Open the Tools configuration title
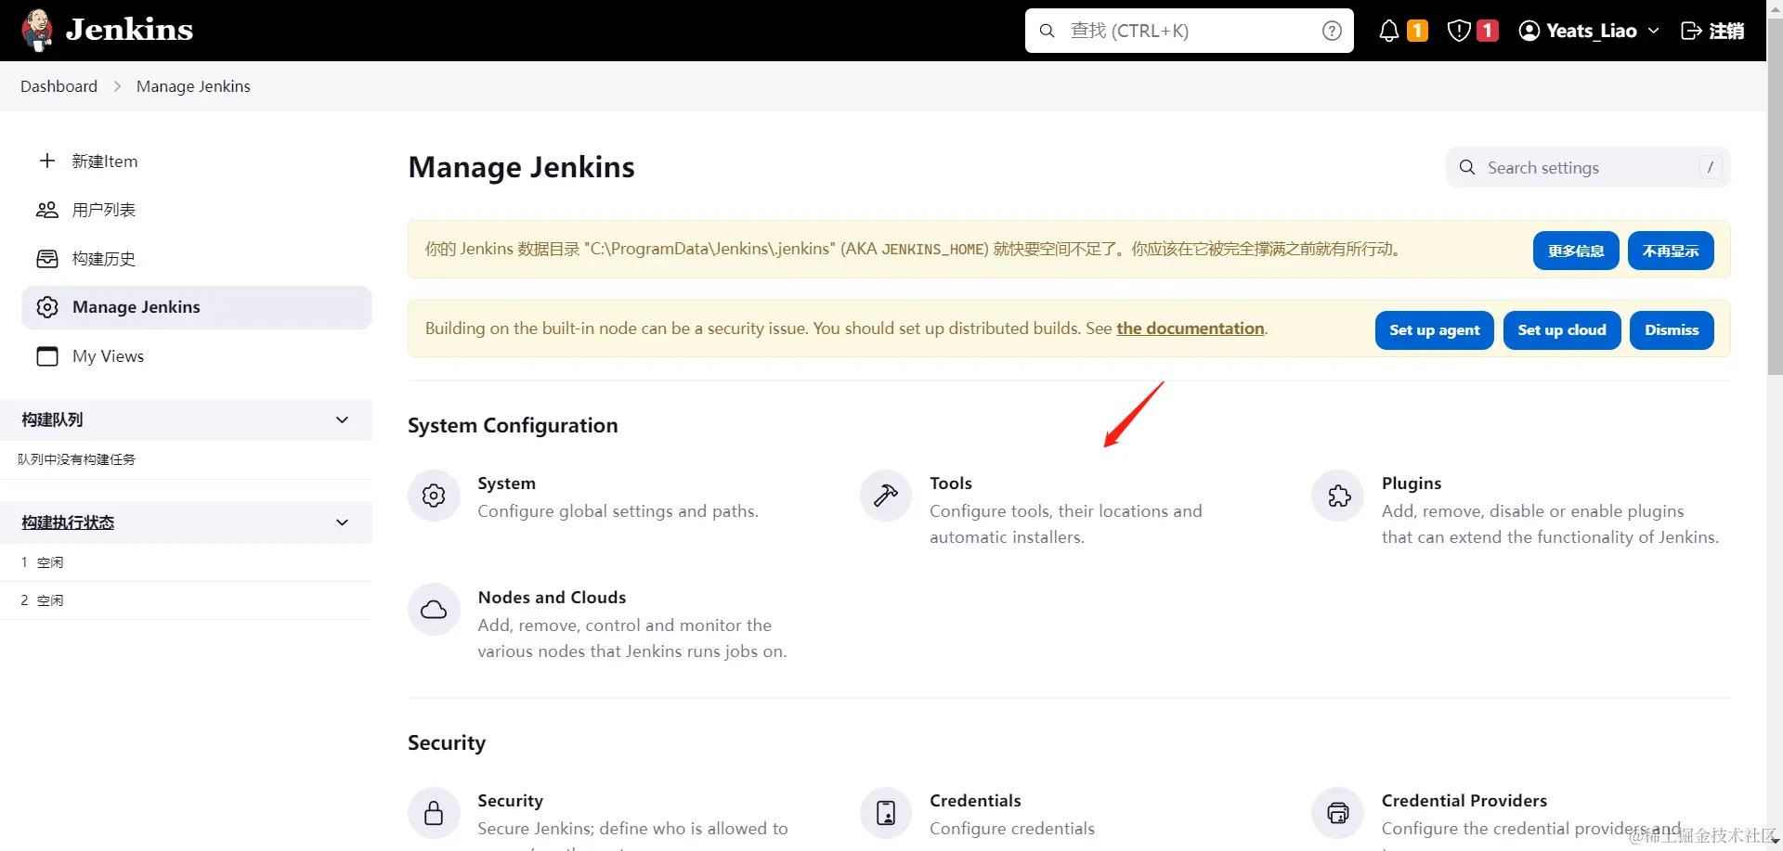 (x=951, y=484)
